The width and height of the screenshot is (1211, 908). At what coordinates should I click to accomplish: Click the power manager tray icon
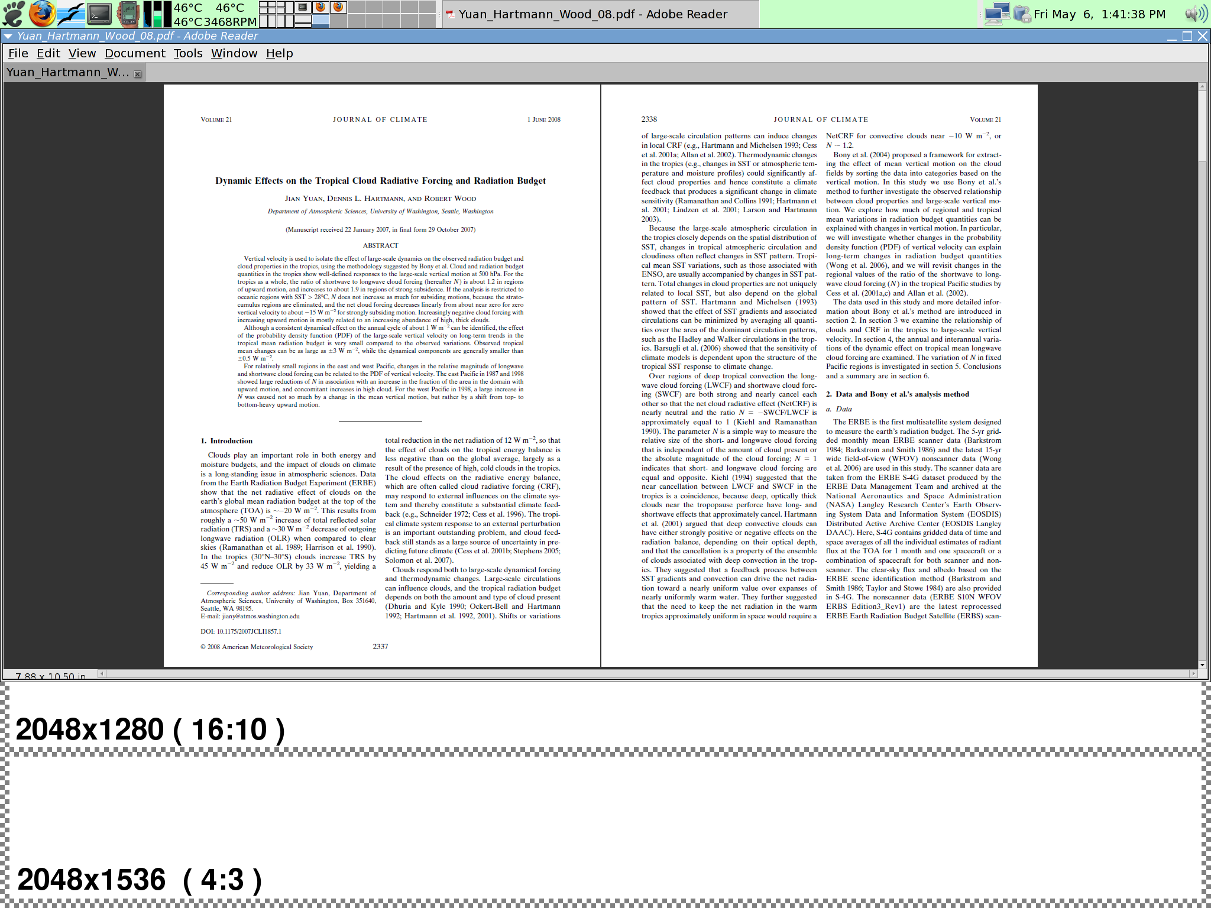[x=1021, y=14]
